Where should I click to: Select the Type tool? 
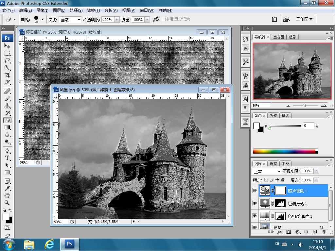pos(7,158)
